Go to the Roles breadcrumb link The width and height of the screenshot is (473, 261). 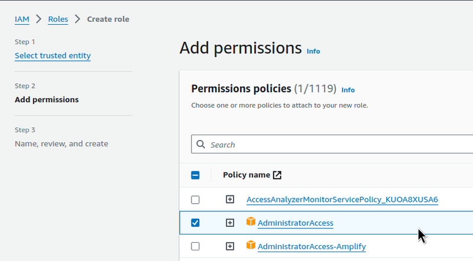58,19
